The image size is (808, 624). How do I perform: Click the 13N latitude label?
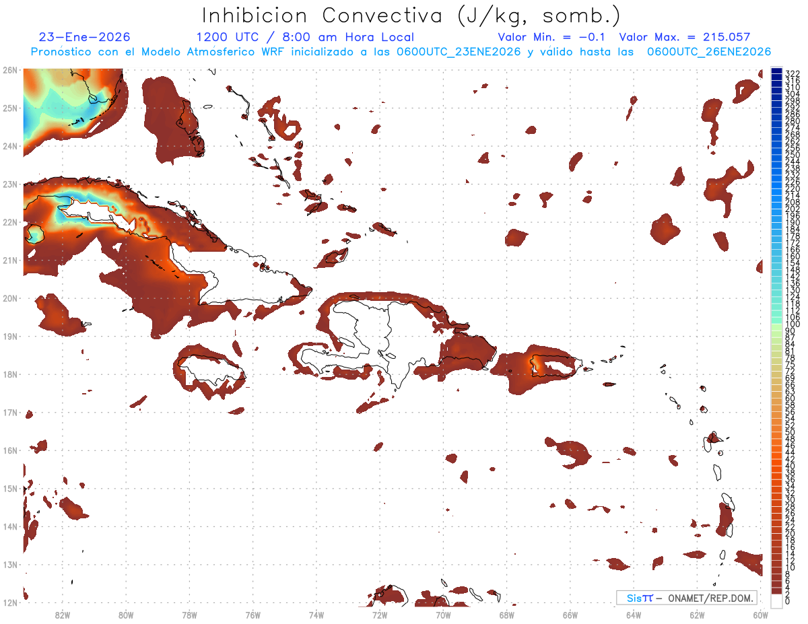(x=10, y=564)
